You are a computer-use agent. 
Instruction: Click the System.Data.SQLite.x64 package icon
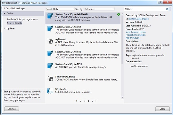click(50, 29)
